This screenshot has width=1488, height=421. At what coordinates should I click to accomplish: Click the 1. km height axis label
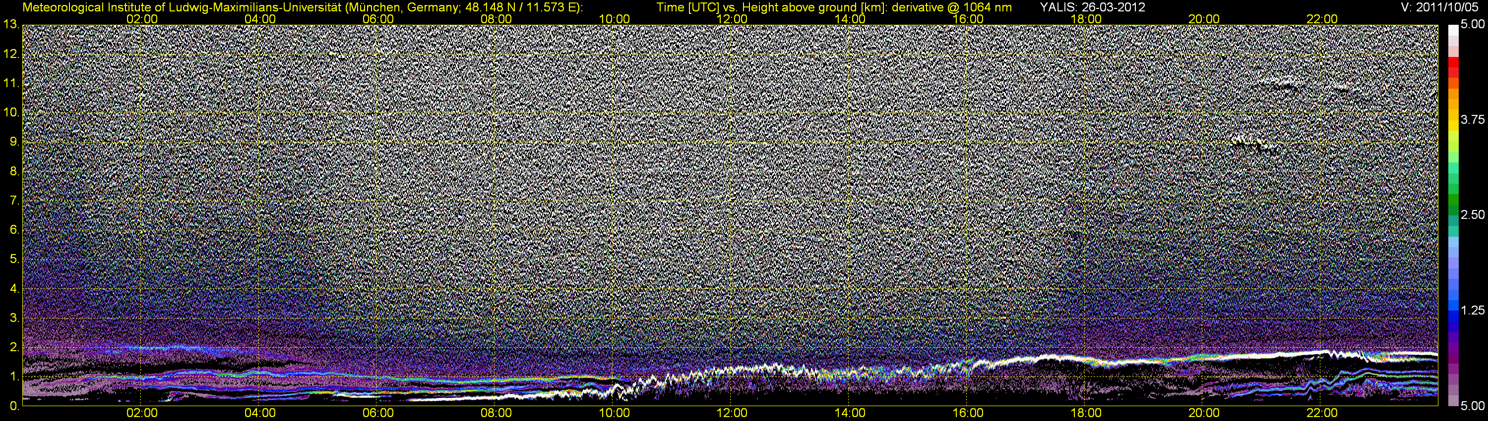click(x=14, y=376)
